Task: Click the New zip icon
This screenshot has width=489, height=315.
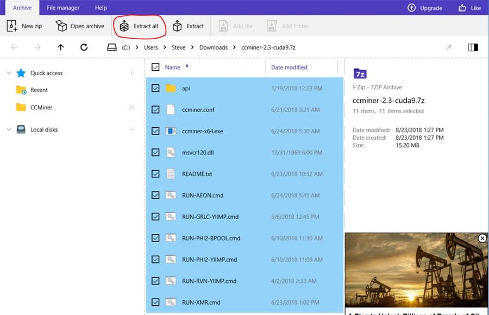Action: tap(12, 26)
